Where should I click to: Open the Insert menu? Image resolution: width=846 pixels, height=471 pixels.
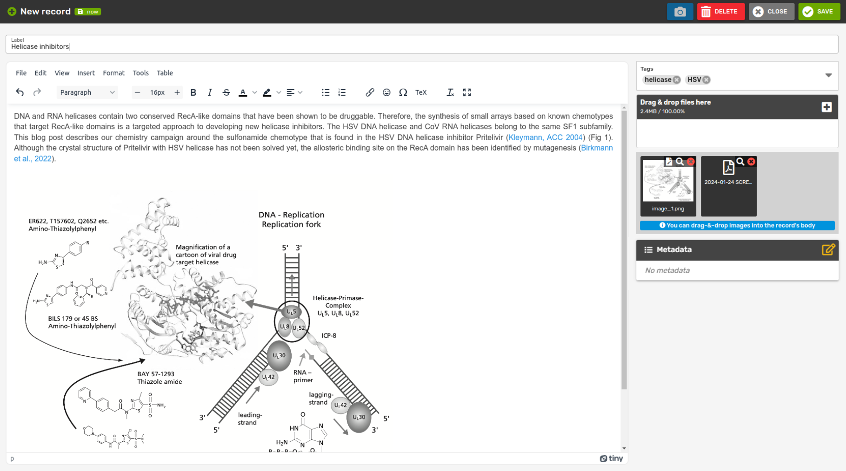pos(86,73)
